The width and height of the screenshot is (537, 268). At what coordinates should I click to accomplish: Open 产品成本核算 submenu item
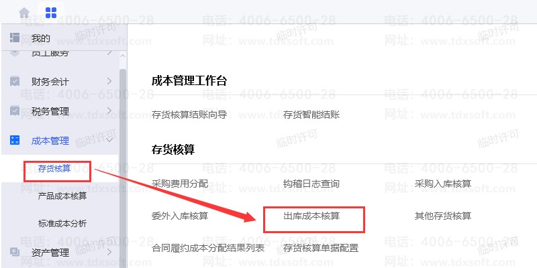click(62, 196)
